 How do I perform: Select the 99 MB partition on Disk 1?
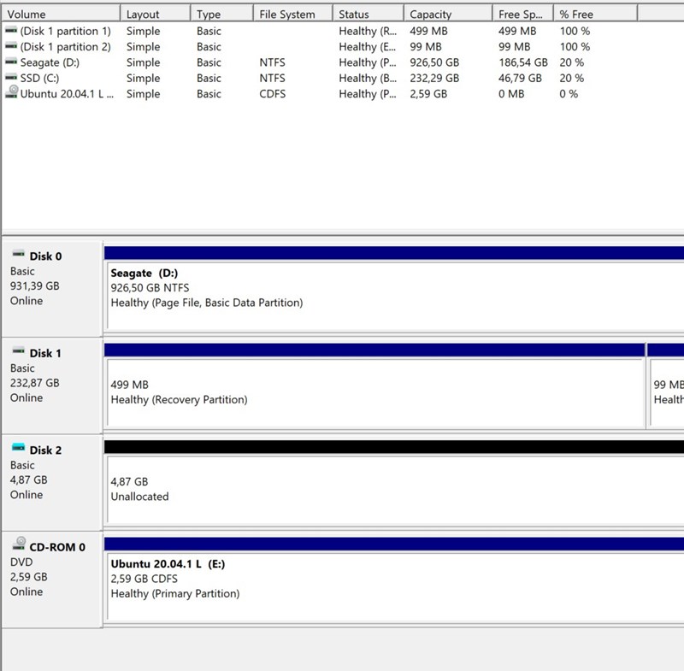click(667, 392)
